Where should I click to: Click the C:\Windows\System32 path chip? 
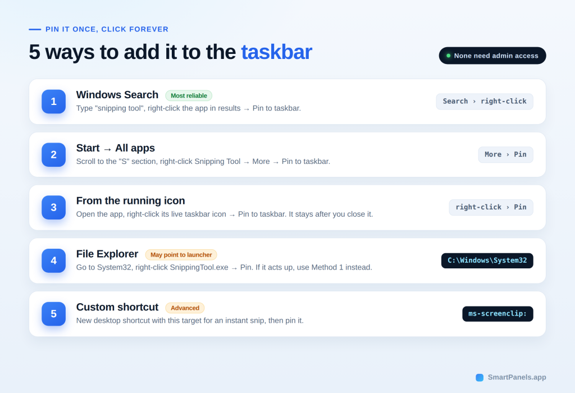point(487,261)
